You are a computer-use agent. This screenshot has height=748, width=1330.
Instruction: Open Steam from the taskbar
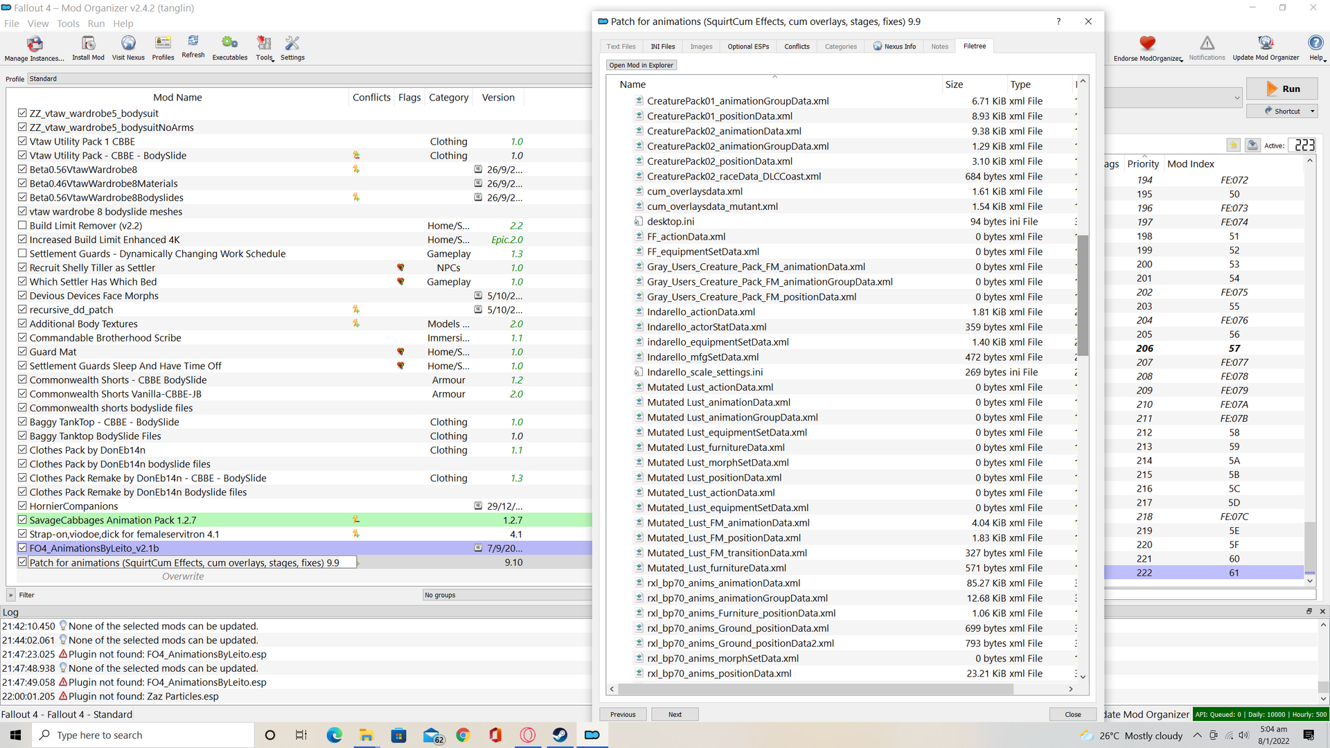560,735
